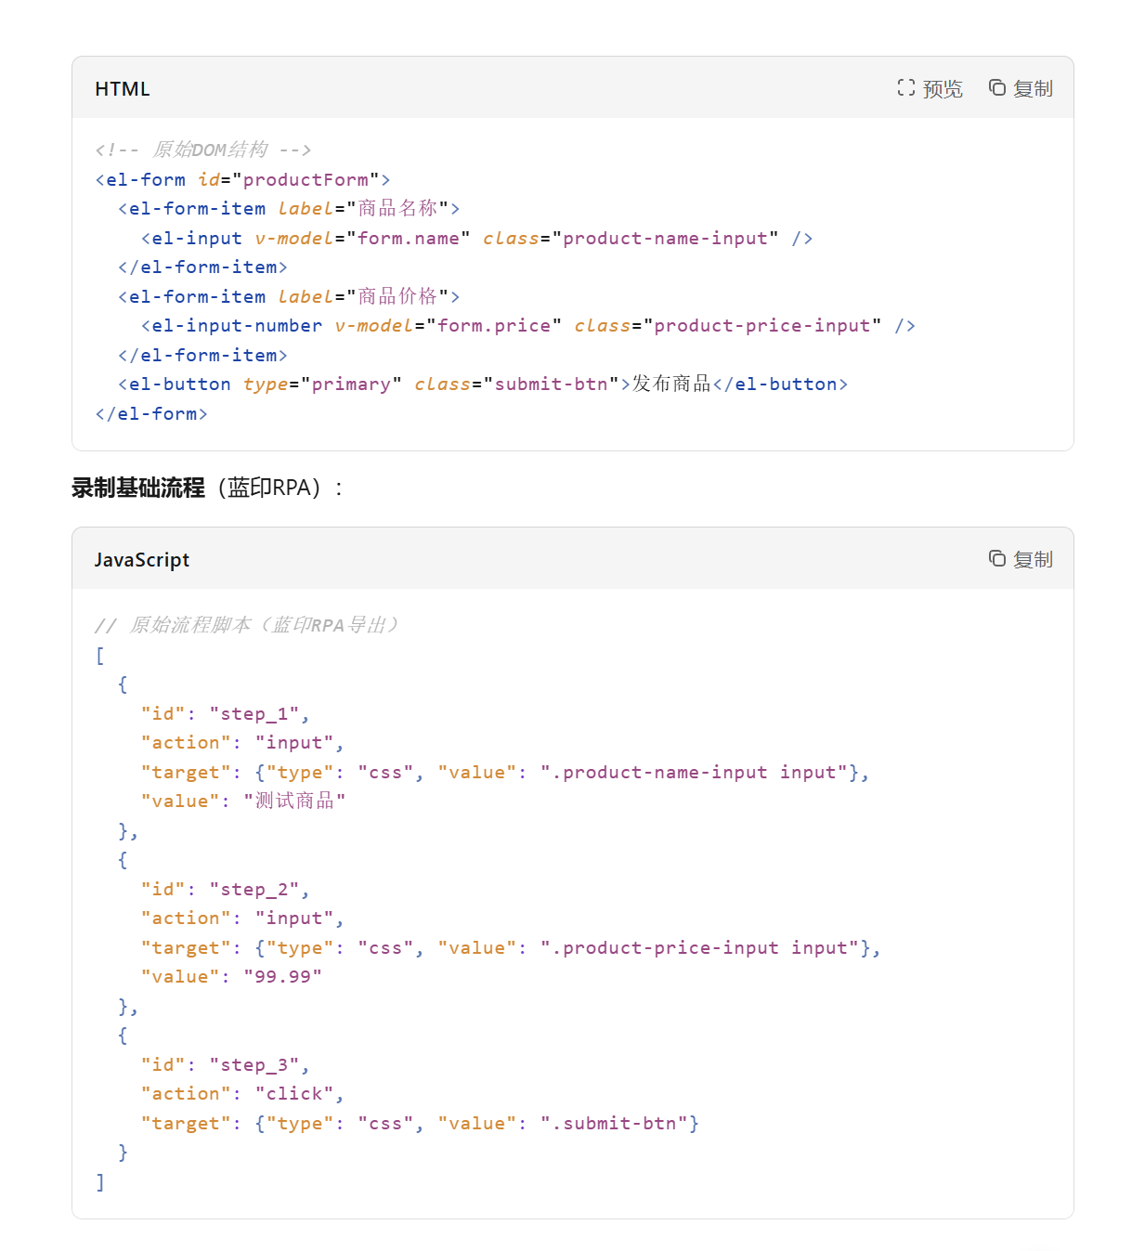This screenshot has height=1251, width=1145.
Task: Click the el-form id="productForm" line
Action: click(242, 179)
